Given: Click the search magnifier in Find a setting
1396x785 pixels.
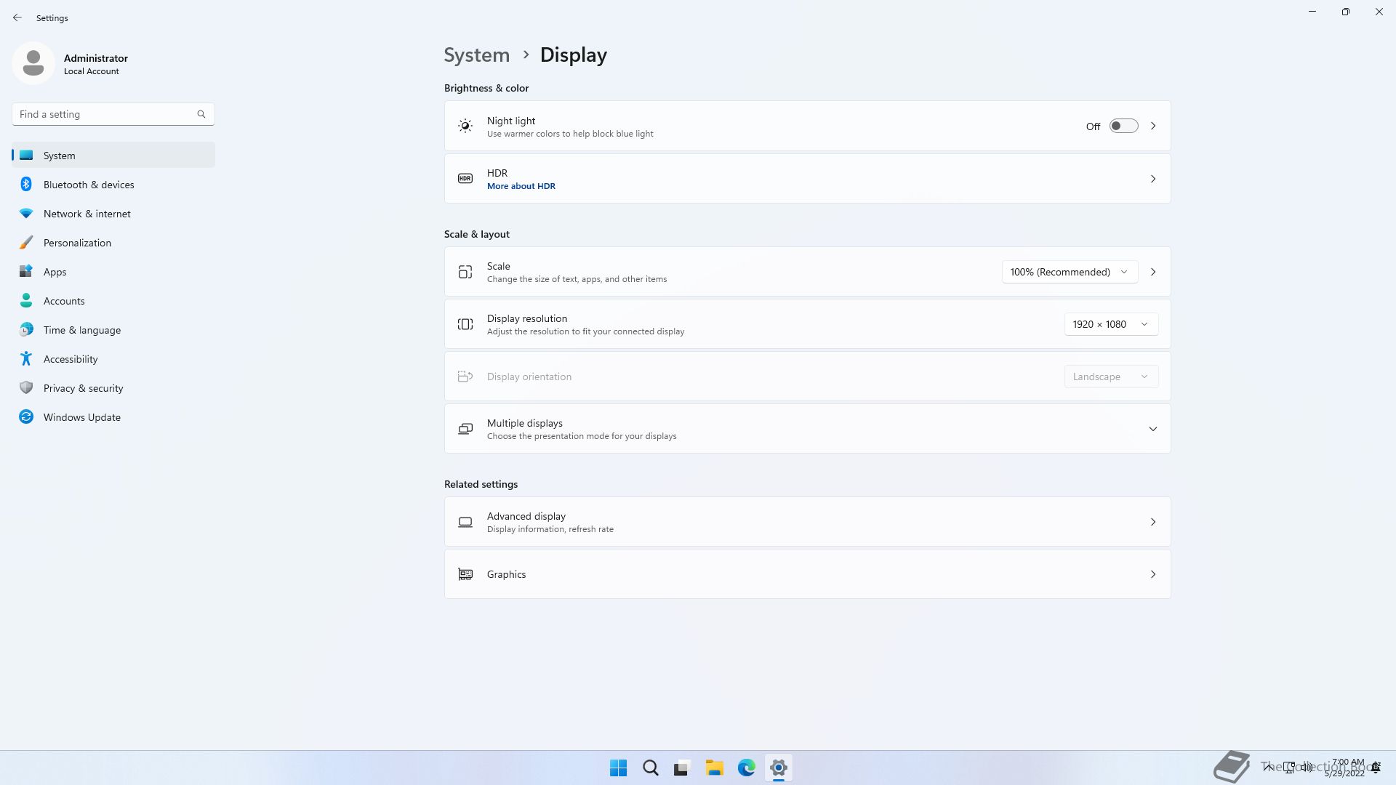Looking at the screenshot, I should [x=201, y=114].
